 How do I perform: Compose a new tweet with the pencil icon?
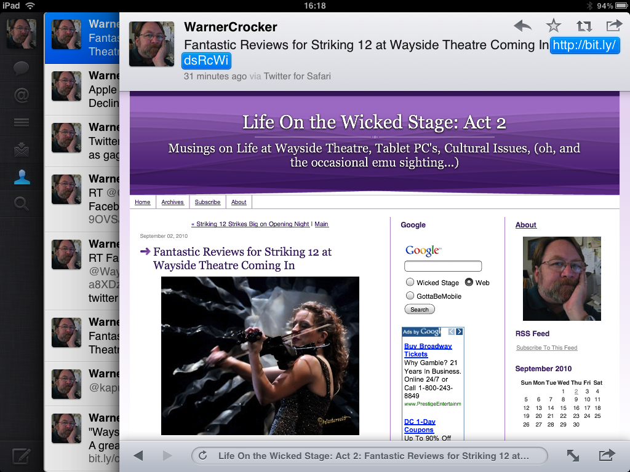coord(22,457)
